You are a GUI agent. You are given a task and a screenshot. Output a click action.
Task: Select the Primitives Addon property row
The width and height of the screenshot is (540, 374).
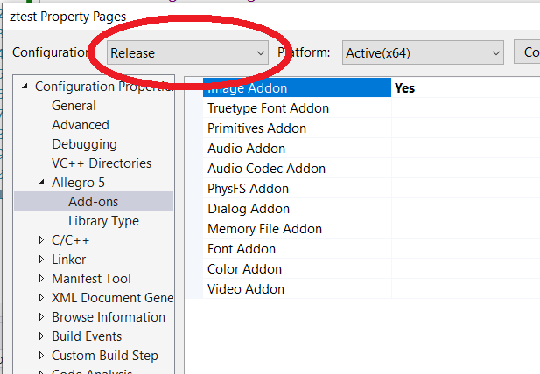256,128
